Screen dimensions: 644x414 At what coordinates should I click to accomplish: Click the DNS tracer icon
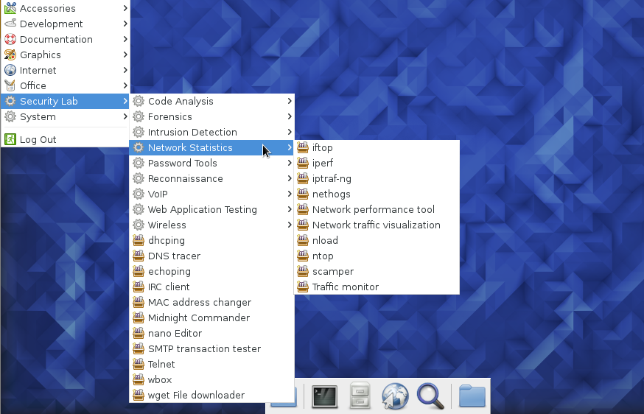[139, 256]
